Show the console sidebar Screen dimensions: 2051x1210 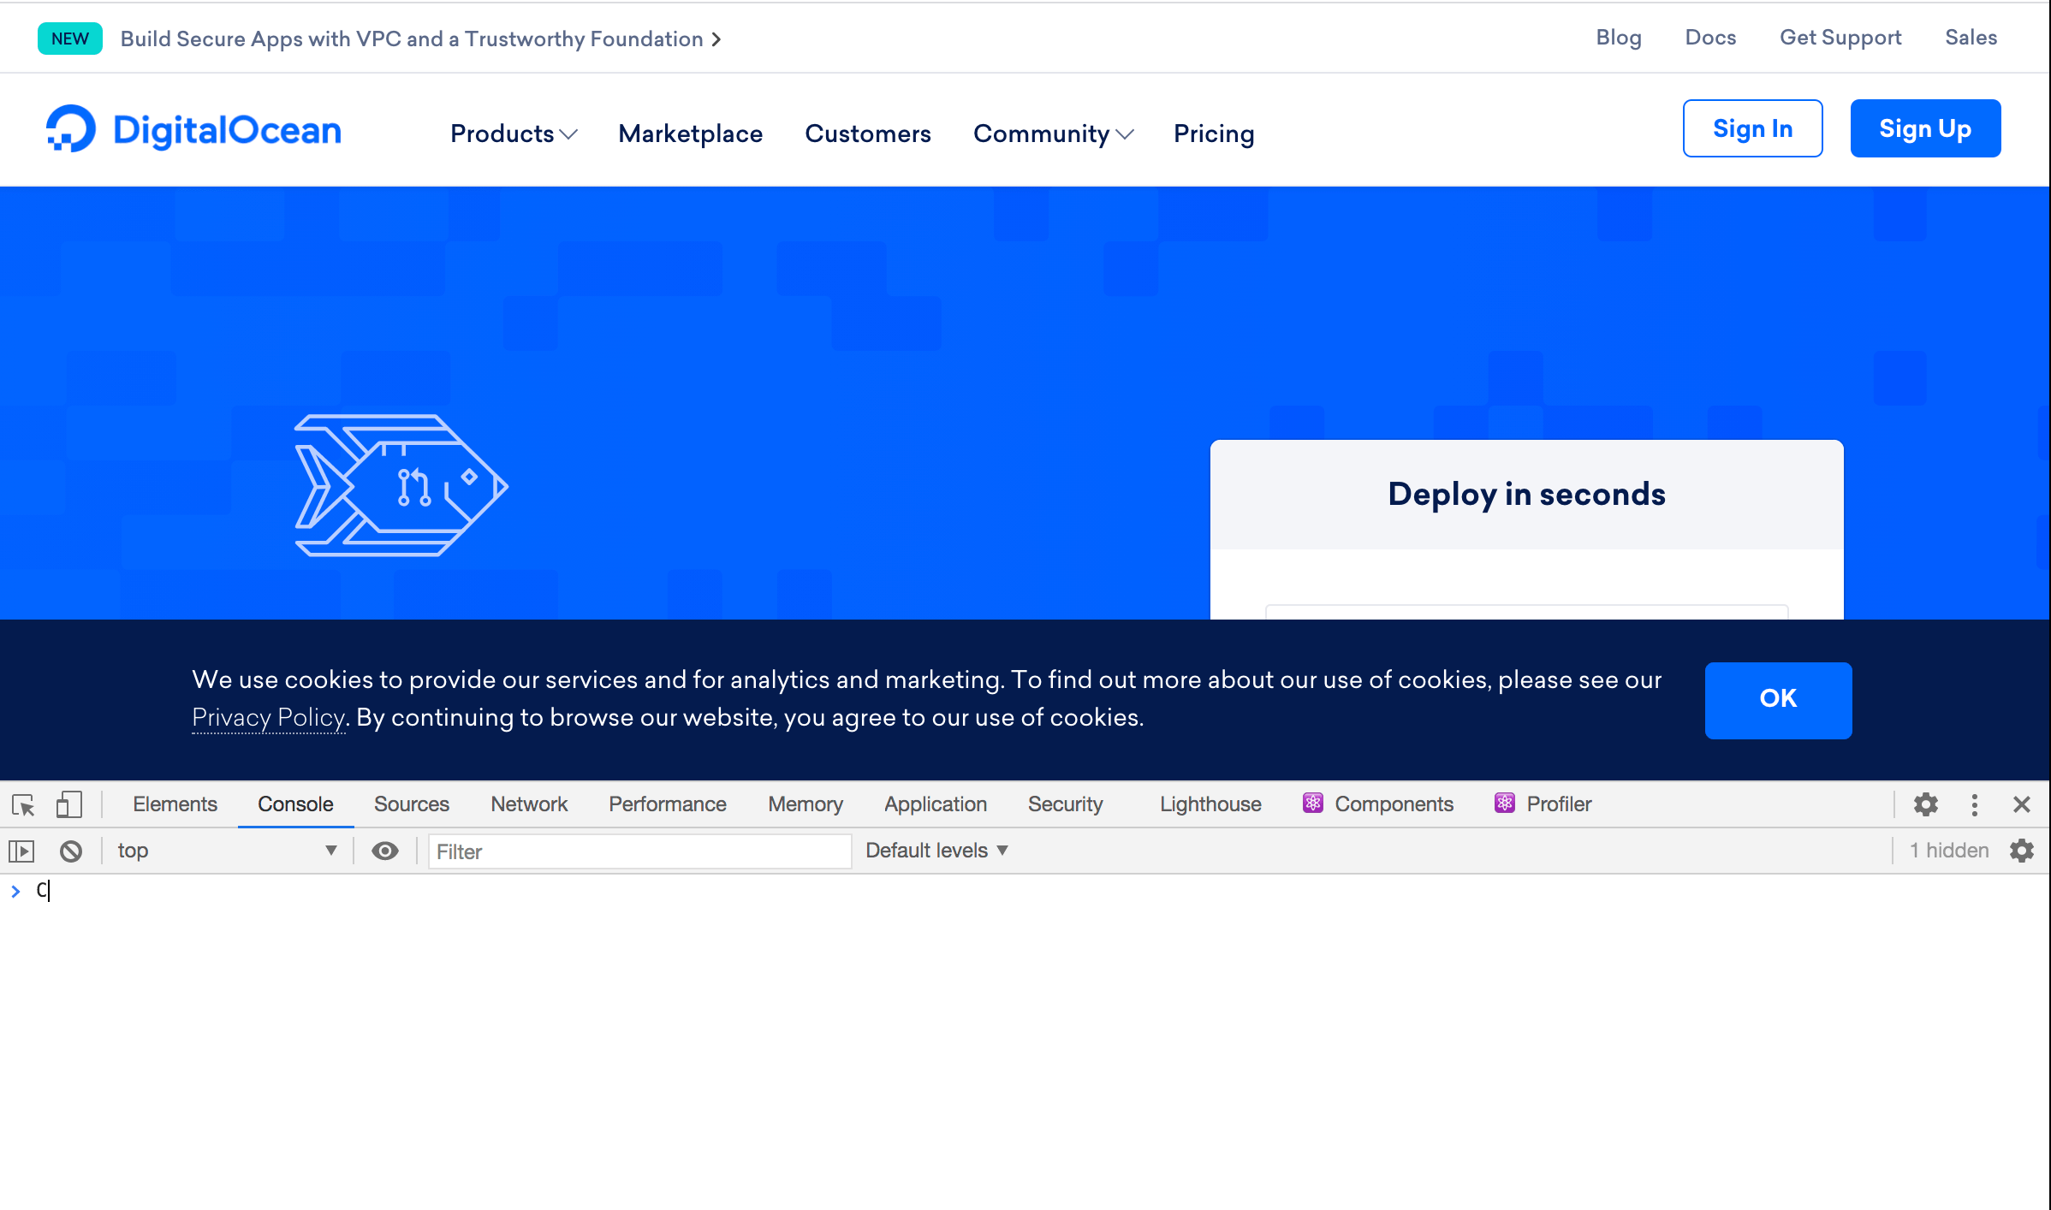point(21,851)
